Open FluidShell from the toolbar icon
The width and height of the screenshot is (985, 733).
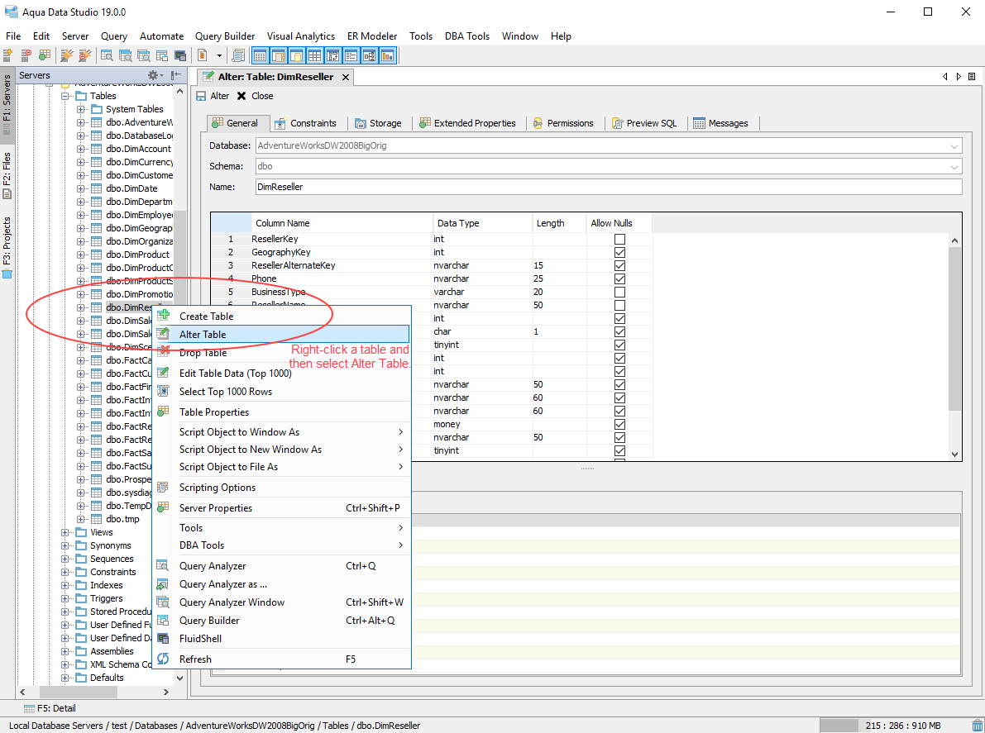point(180,55)
